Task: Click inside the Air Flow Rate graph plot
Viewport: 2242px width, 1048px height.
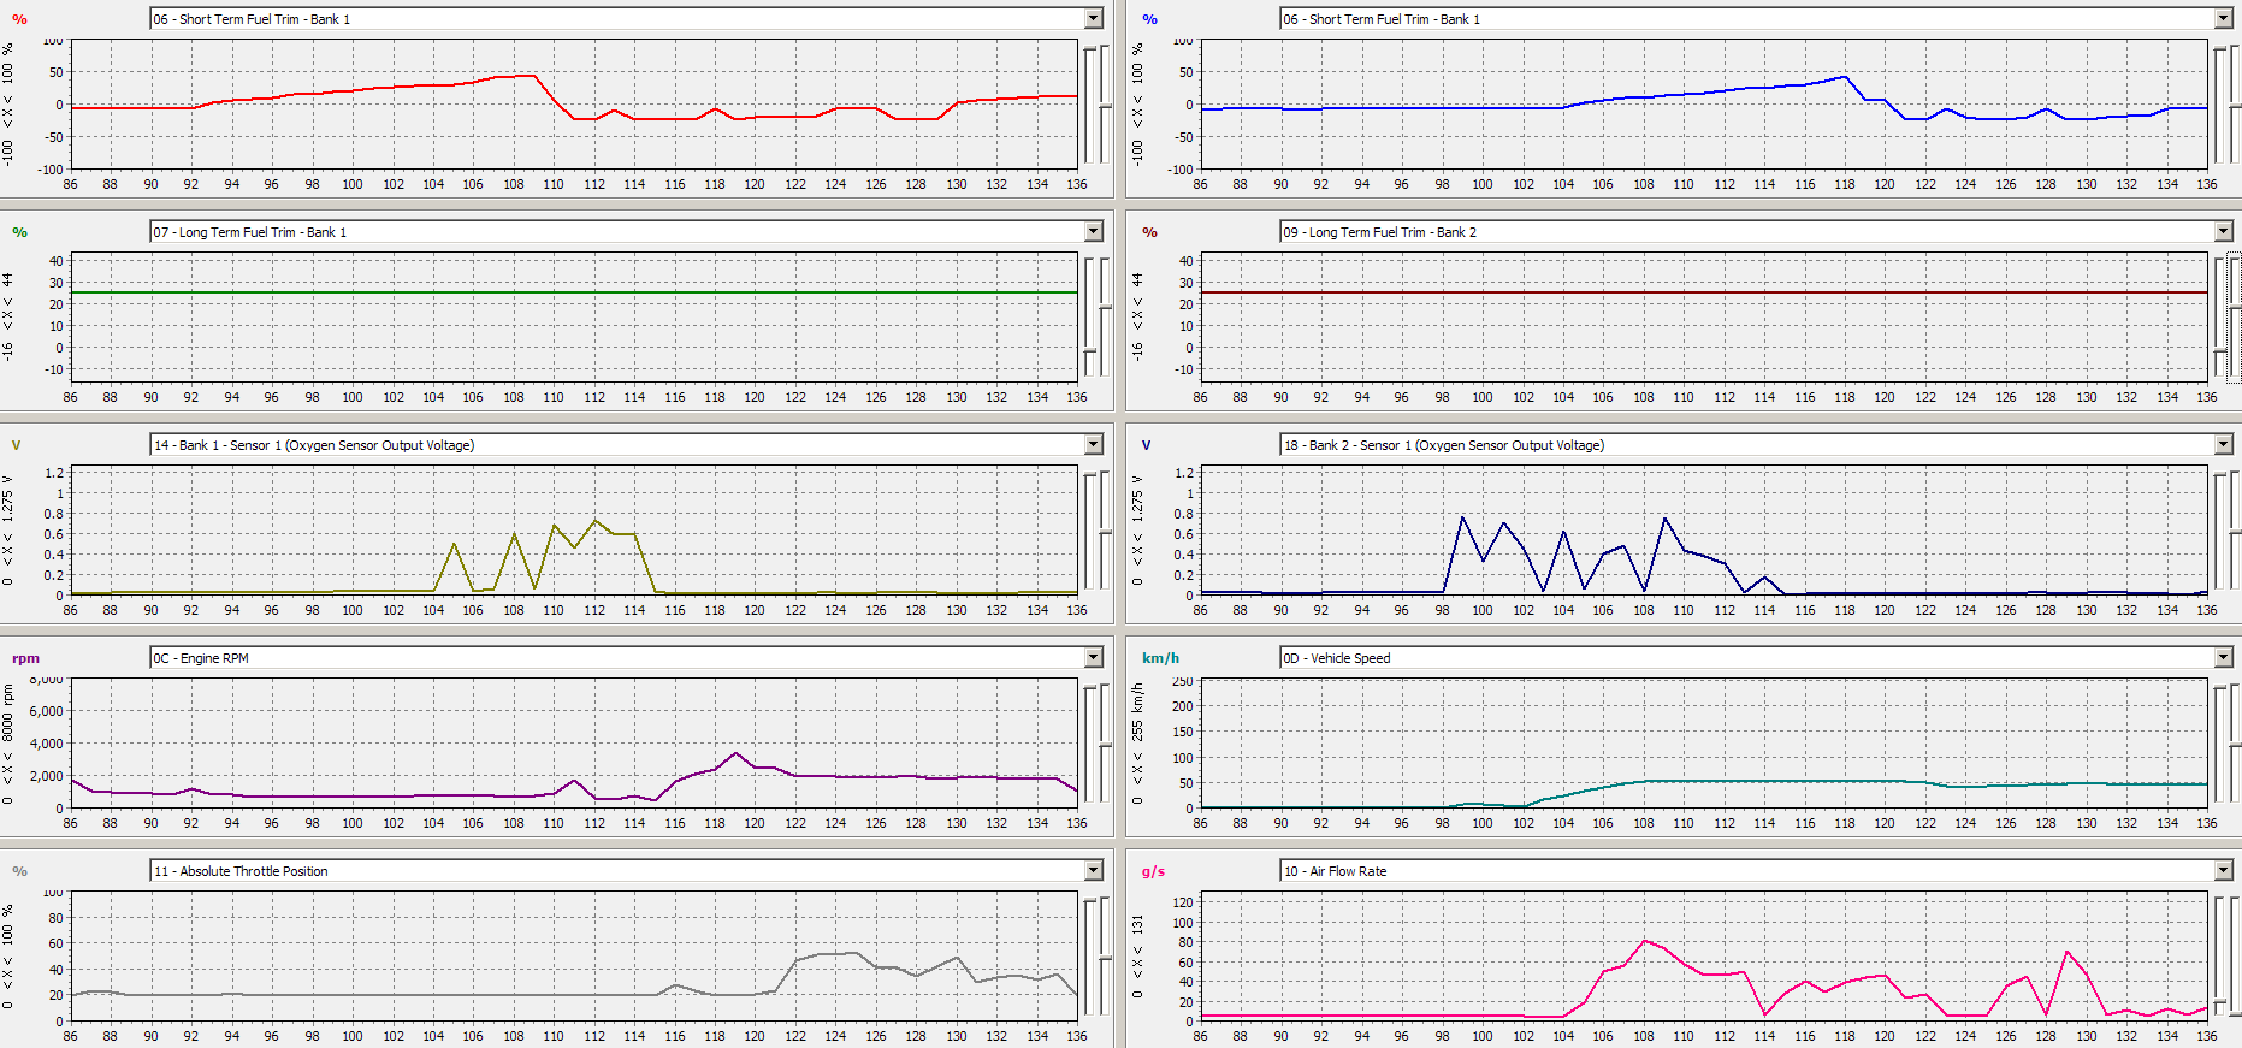Action: 1704,956
